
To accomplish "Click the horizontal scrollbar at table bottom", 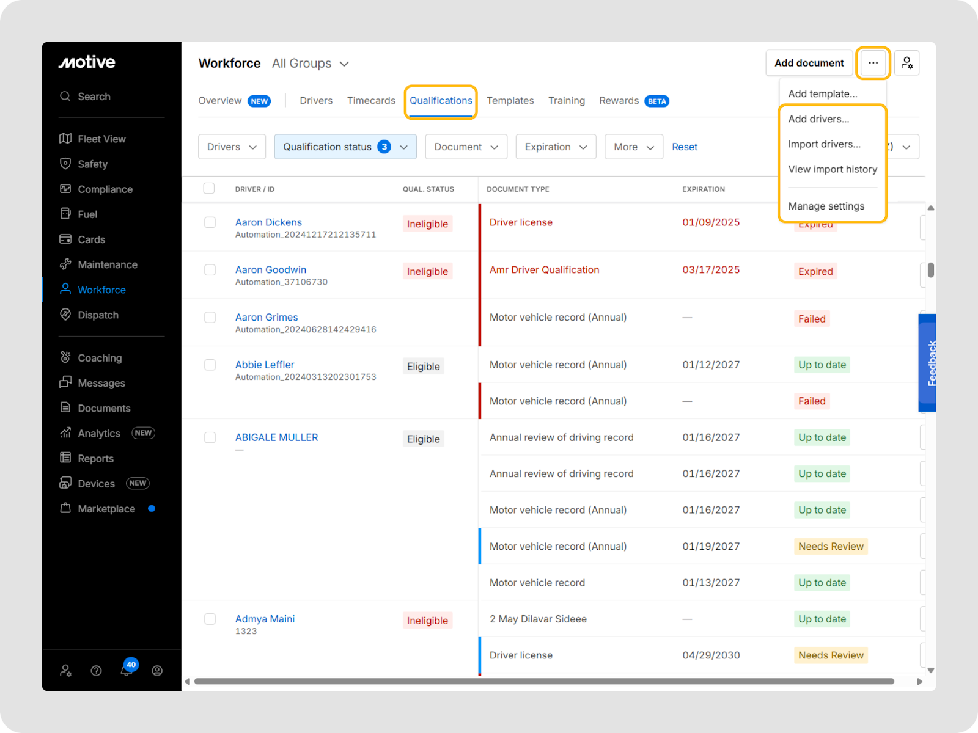I will [x=544, y=681].
